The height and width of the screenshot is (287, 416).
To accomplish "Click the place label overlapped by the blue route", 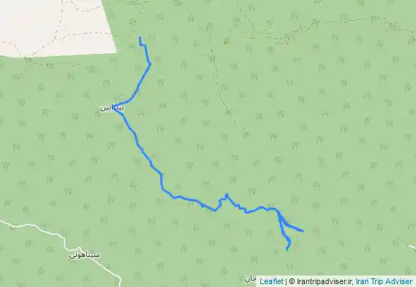I will pos(112,108).
